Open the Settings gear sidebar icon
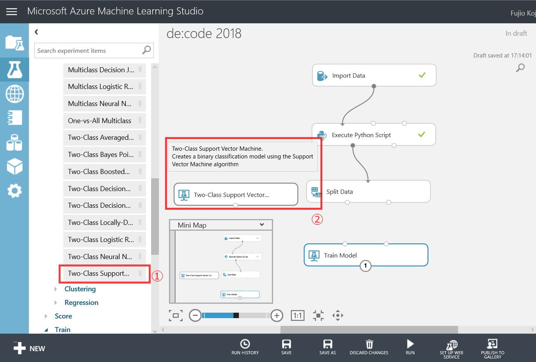The width and height of the screenshot is (536, 362). coord(14,191)
